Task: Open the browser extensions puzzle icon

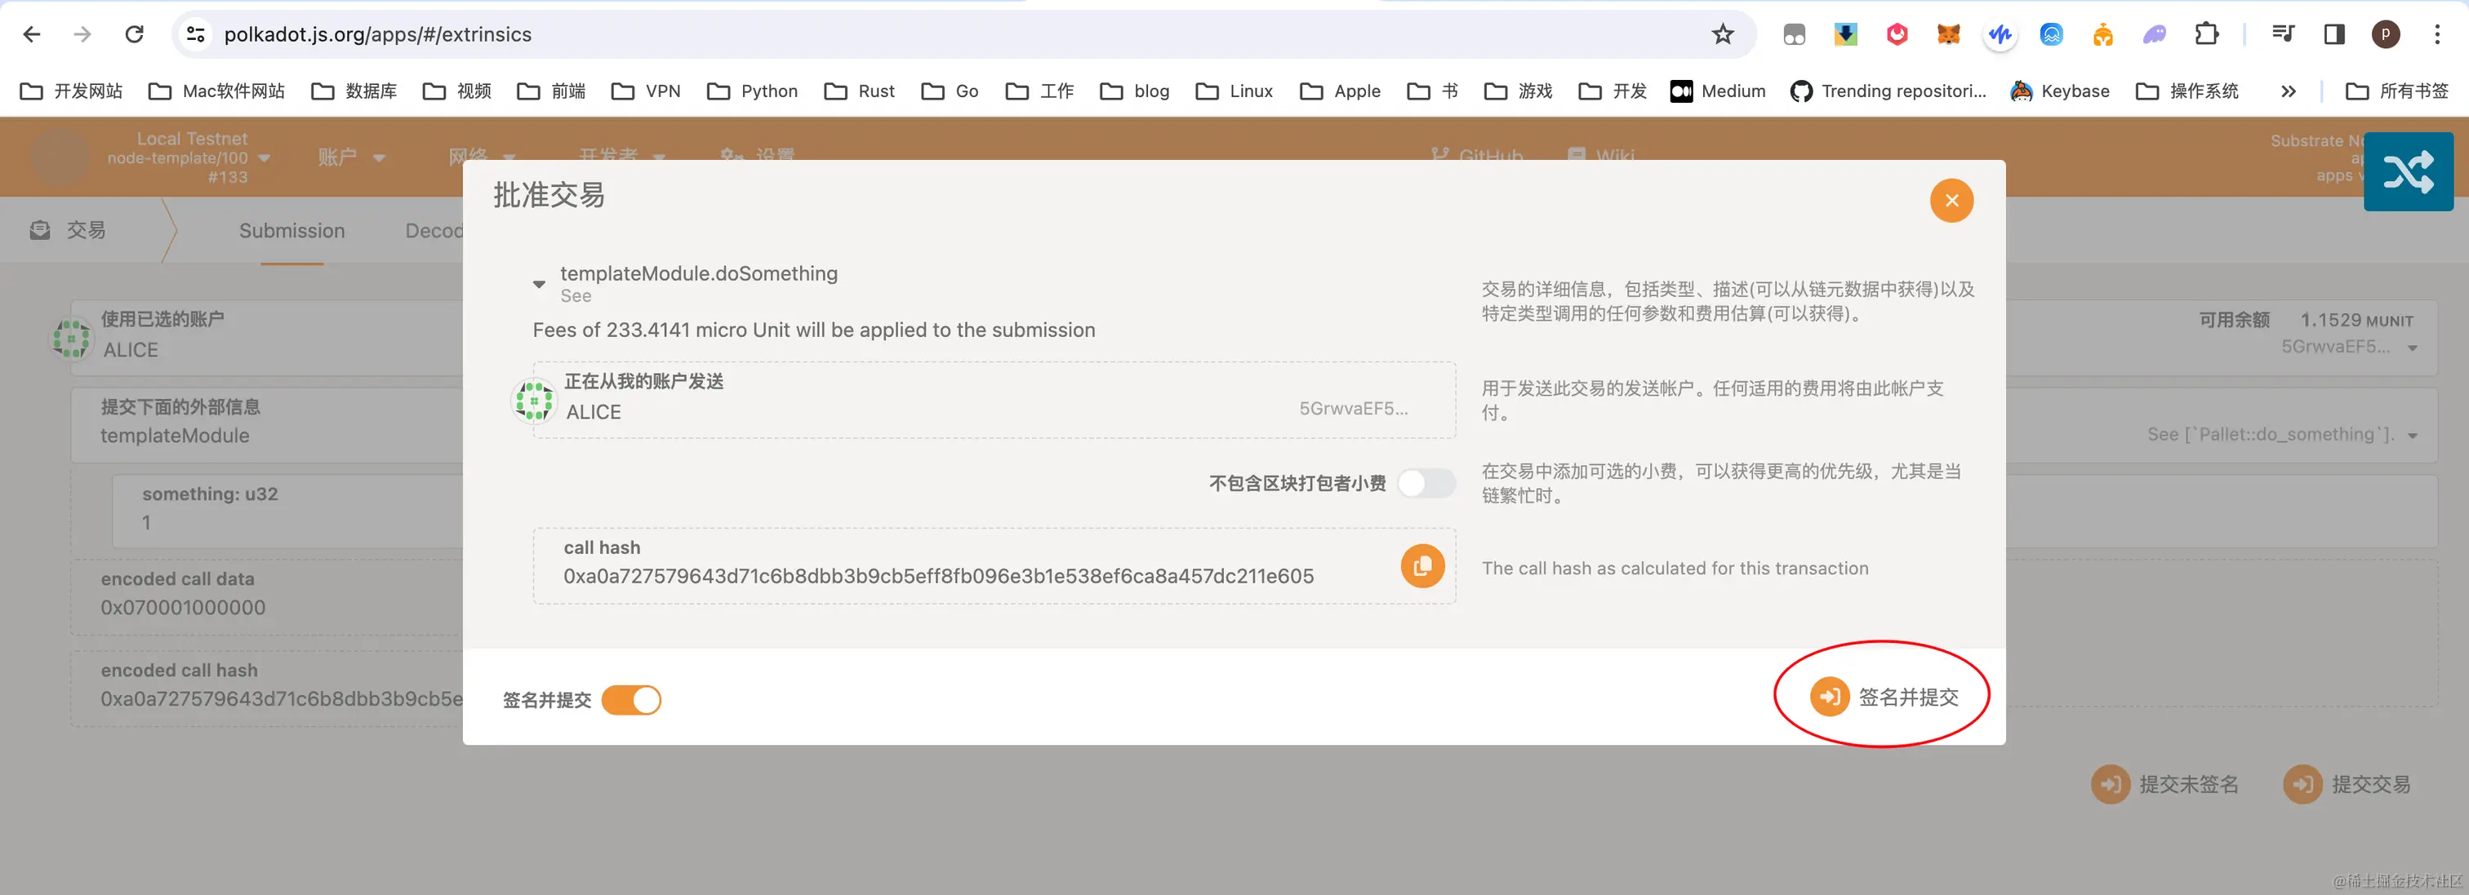Action: point(2205,34)
